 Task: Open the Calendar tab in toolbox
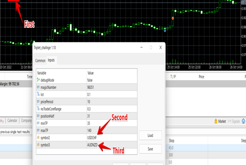tap(12, 120)
